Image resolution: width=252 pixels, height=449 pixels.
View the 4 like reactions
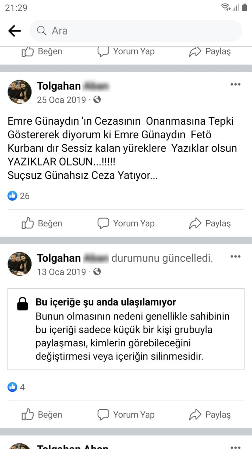point(16,387)
